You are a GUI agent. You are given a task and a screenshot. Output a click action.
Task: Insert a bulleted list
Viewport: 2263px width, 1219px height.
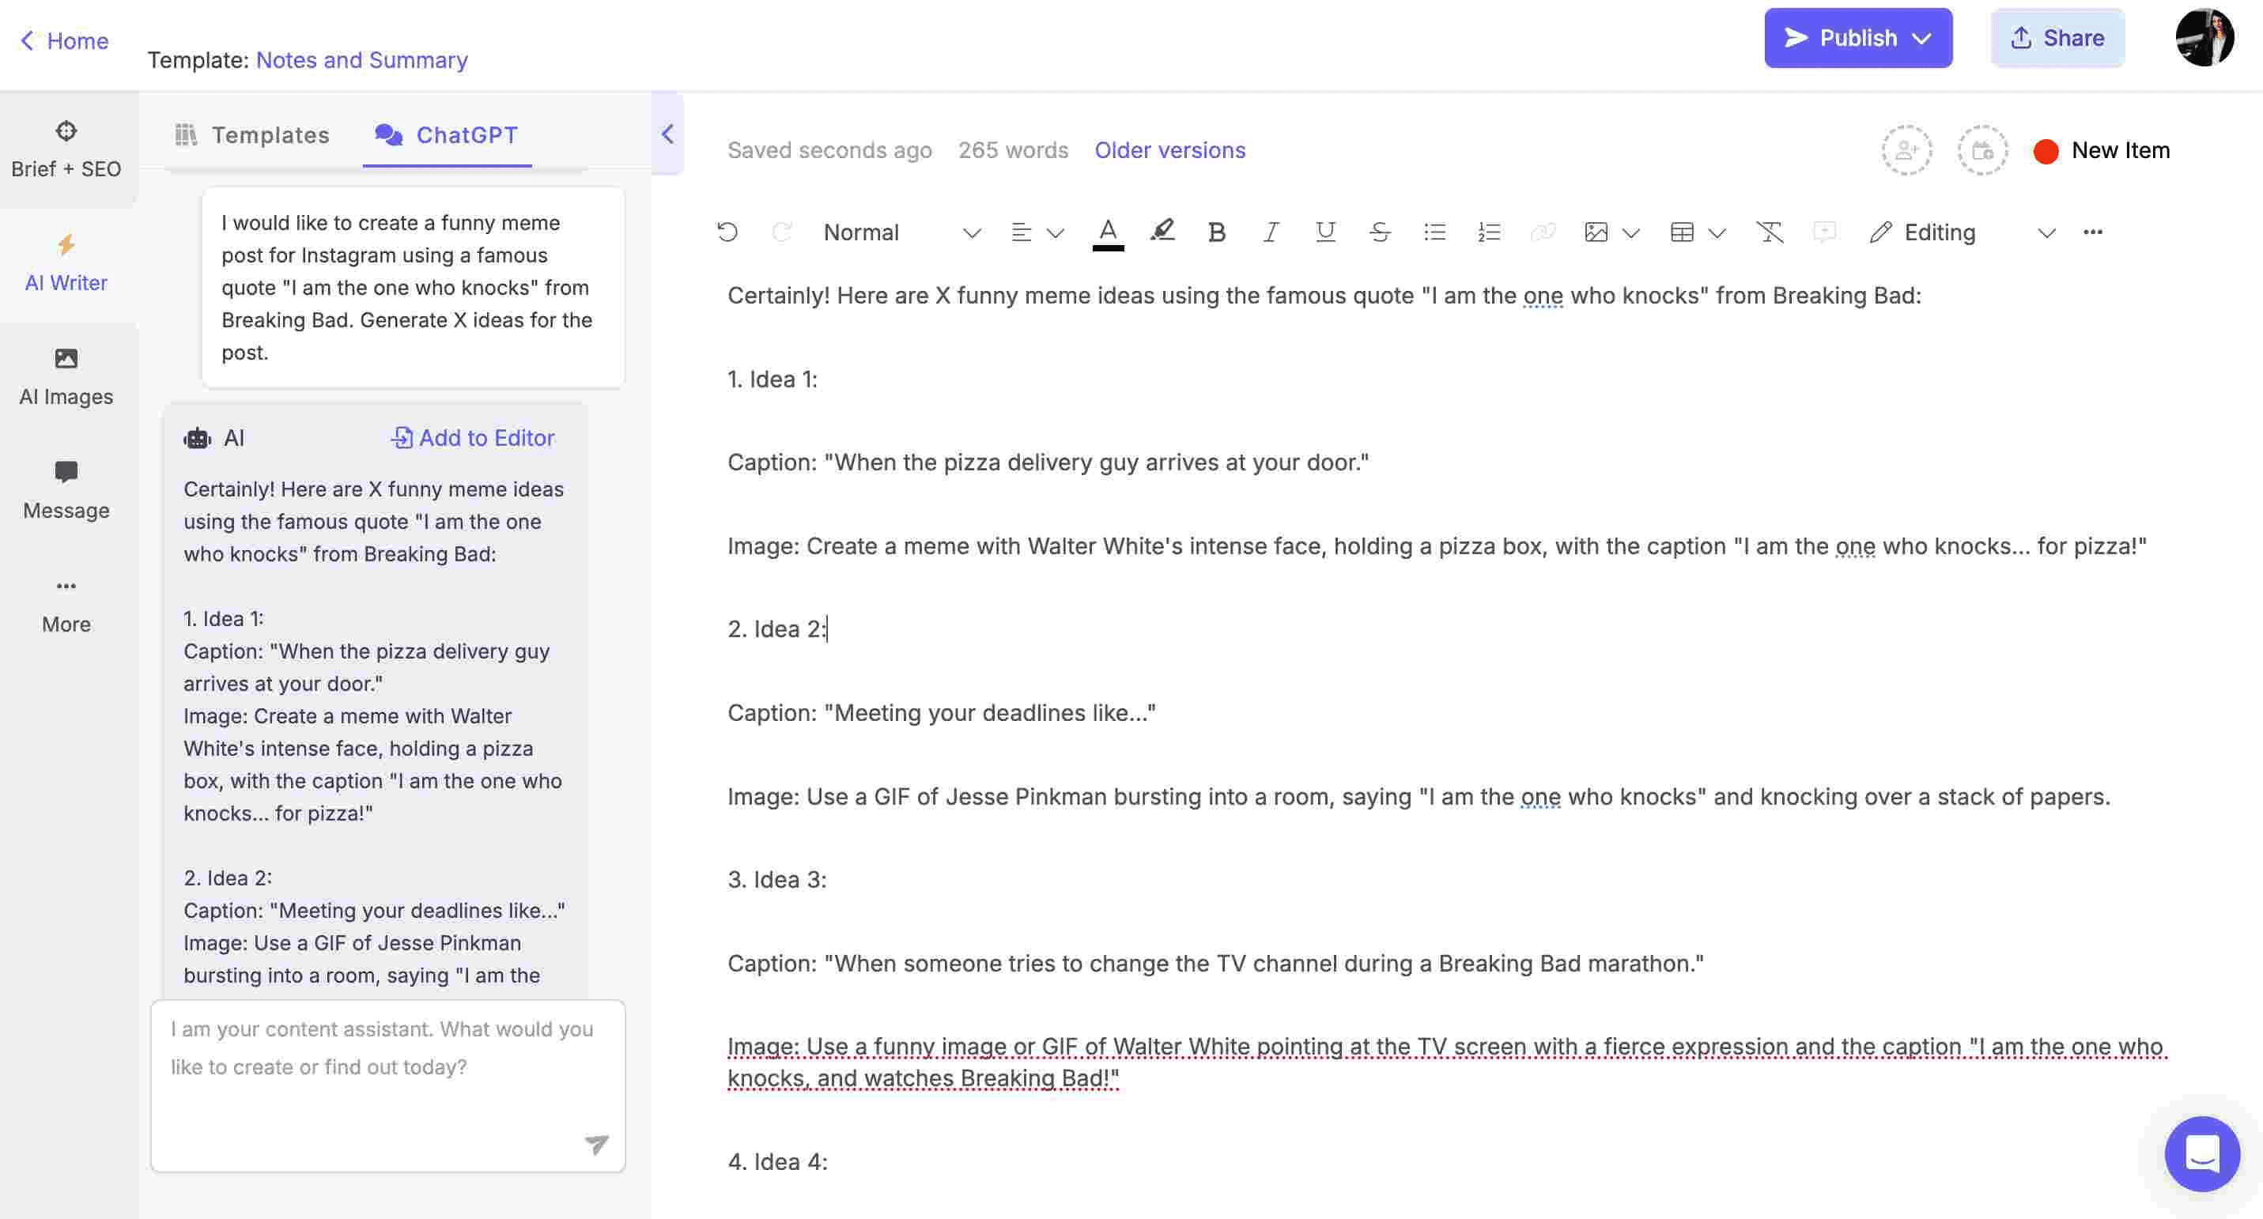point(1434,232)
